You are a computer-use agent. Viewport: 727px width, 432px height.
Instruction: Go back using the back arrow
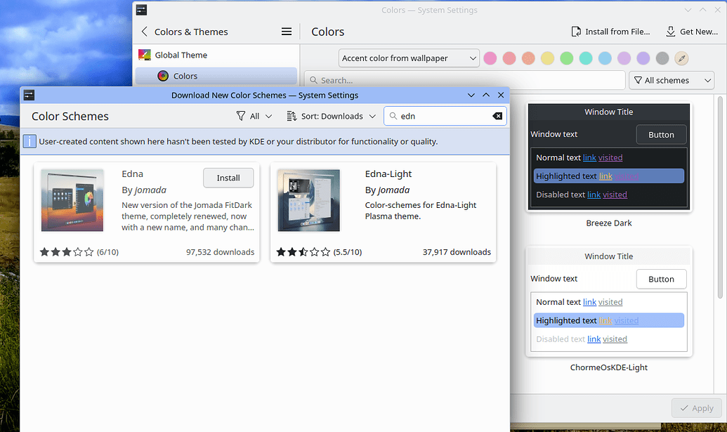click(145, 32)
